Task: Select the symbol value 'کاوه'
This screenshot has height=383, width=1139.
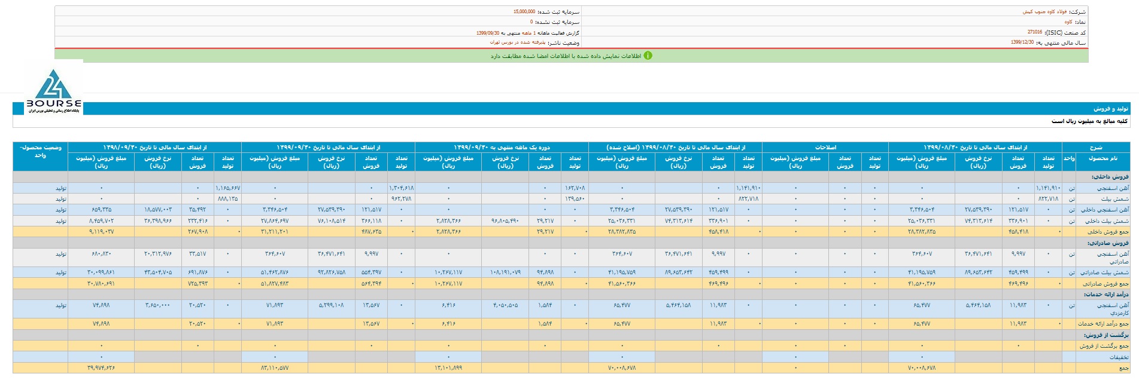Action: click(1068, 22)
